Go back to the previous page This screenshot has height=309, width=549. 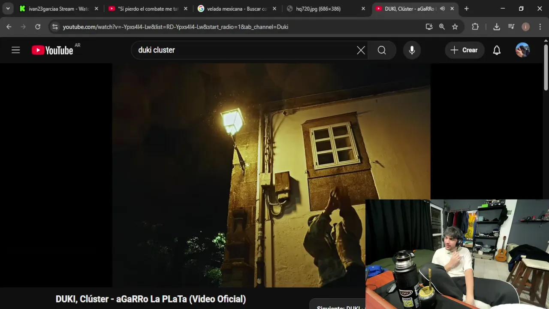coord(9,27)
